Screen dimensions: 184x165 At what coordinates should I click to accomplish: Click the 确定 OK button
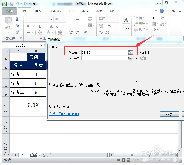pos(170,114)
